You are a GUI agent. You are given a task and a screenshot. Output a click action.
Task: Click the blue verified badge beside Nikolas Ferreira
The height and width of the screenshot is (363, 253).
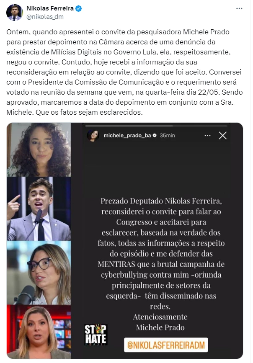[x=79, y=8]
